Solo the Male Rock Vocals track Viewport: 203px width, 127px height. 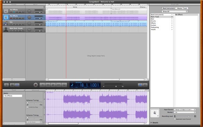pos(17,31)
